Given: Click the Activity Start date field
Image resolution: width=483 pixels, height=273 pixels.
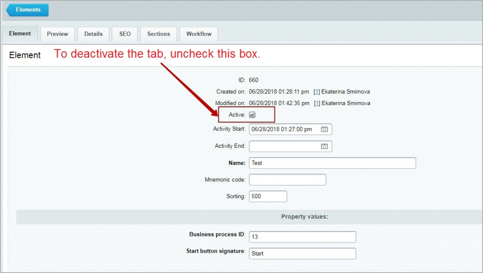Looking at the screenshot, I should (x=290, y=129).
